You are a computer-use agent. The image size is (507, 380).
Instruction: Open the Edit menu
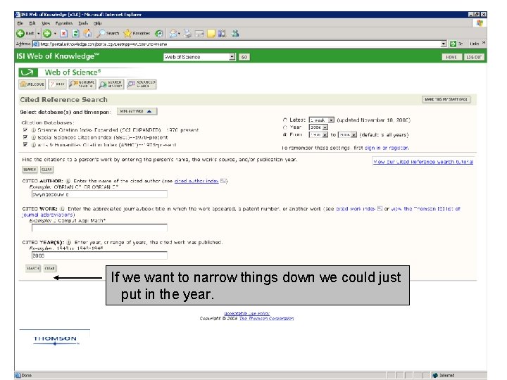coord(32,23)
